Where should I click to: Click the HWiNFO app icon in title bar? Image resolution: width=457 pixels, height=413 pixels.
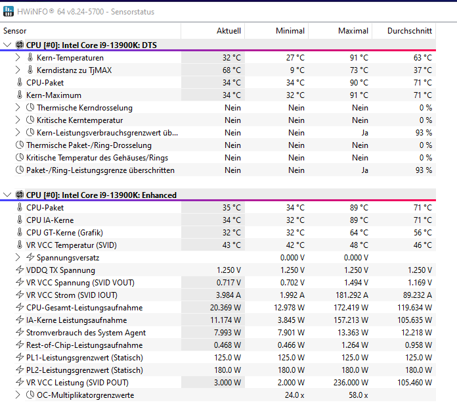click(x=8, y=11)
